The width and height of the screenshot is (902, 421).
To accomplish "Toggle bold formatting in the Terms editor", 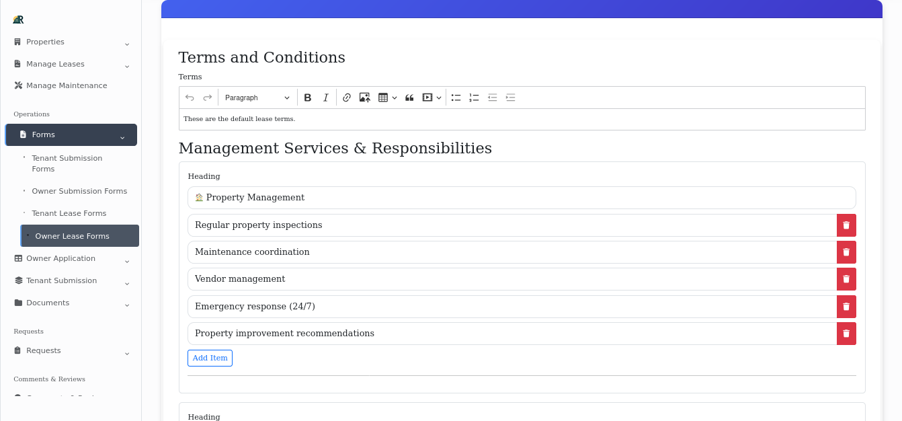I will coord(307,98).
